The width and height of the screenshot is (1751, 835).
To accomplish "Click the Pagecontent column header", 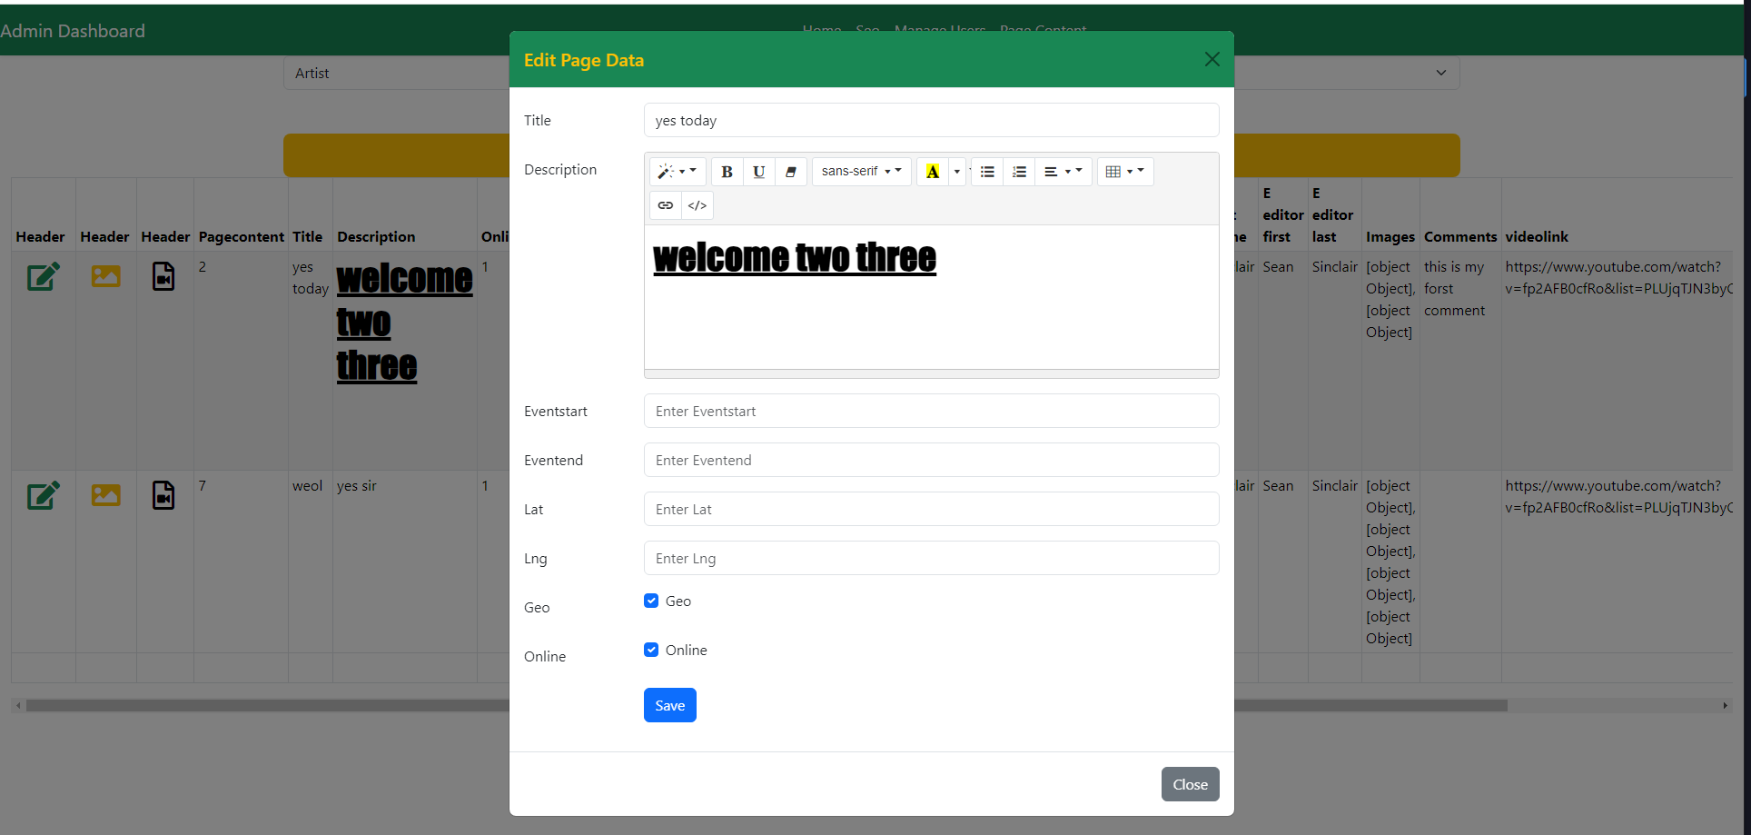I will click(x=241, y=236).
